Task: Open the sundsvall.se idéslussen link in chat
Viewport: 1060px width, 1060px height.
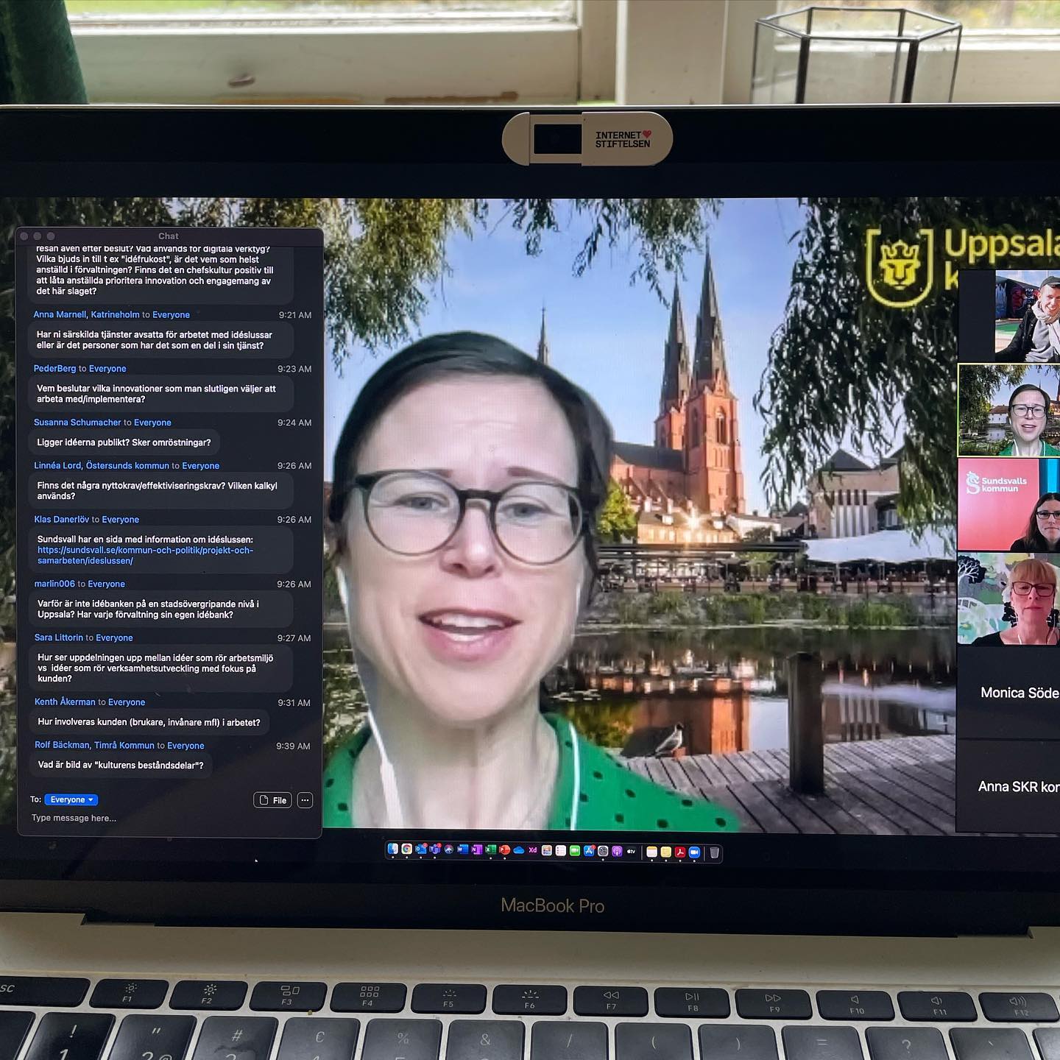Action: (145, 555)
